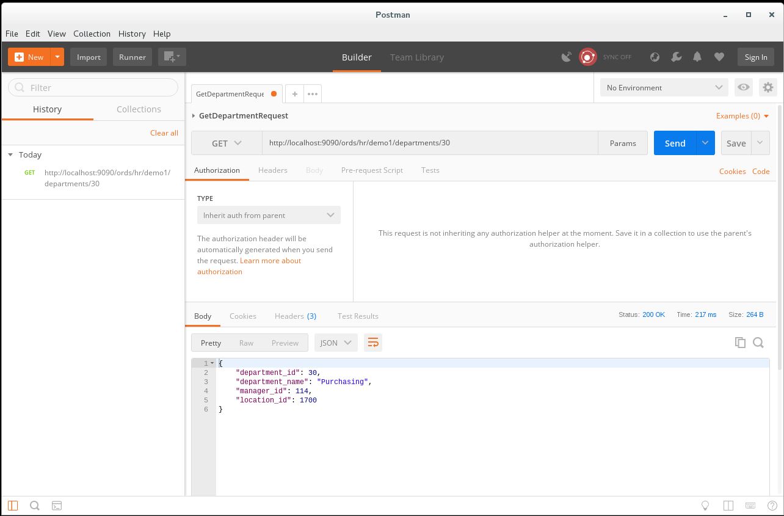This screenshot has width=784, height=516.
Task: Click the heart icon in header
Action: tap(719, 57)
